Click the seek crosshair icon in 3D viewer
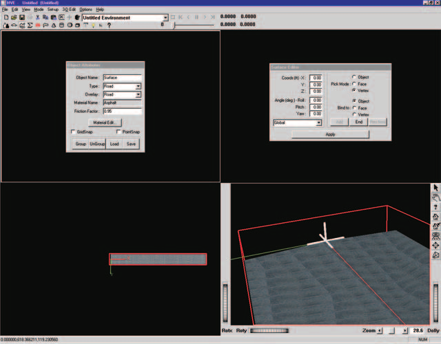Image resolution: width=441 pixels, height=344 pixels. (435, 245)
